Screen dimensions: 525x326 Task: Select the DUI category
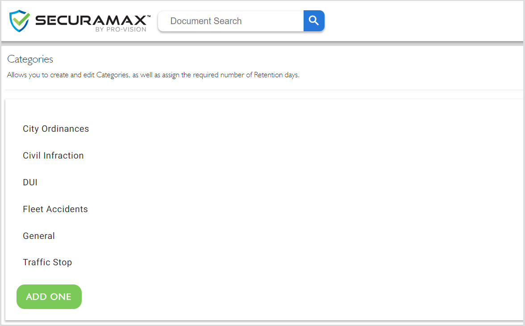point(30,182)
